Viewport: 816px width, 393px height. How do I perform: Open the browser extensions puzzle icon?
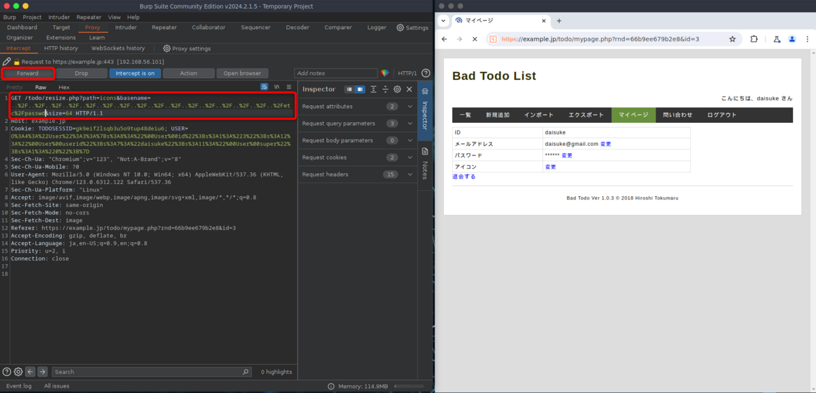click(753, 39)
